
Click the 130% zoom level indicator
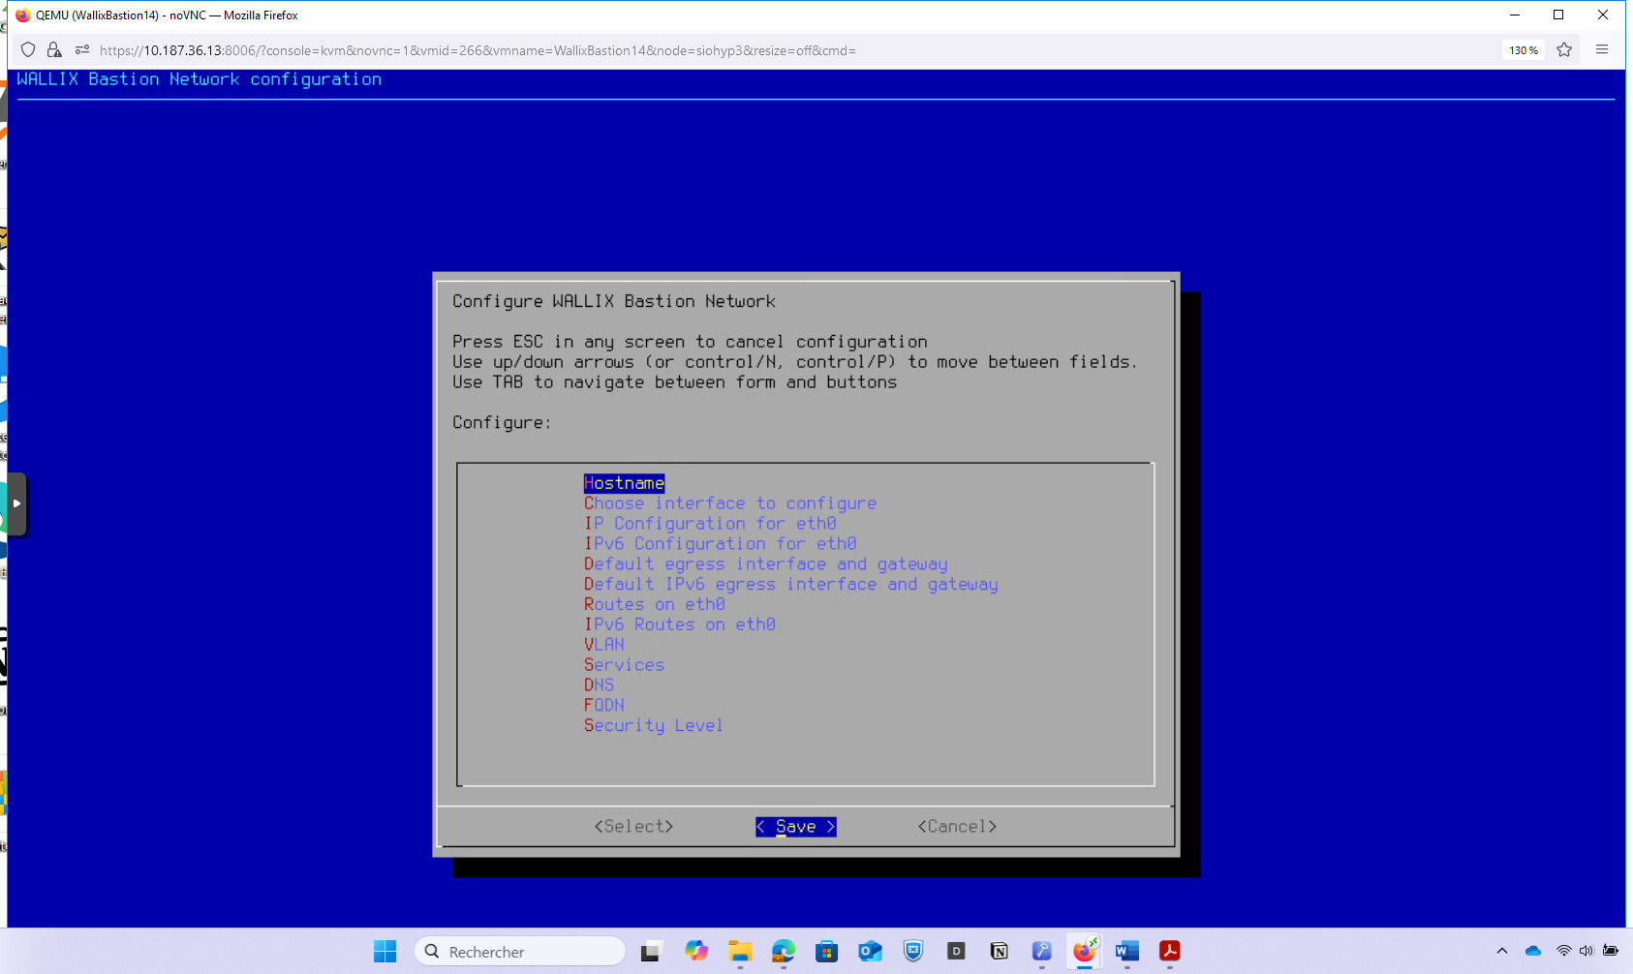tap(1523, 50)
